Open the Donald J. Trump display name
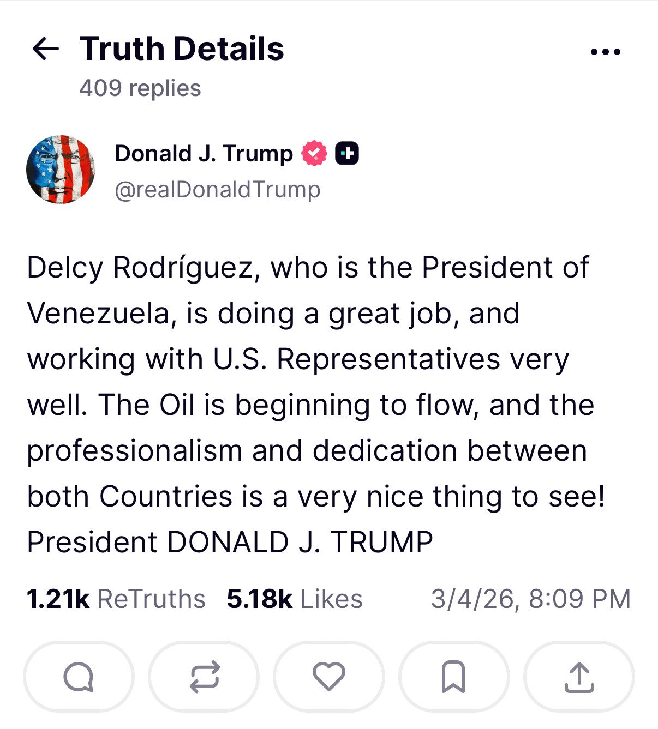Screen dimensions: 658x729 point(204,154)
